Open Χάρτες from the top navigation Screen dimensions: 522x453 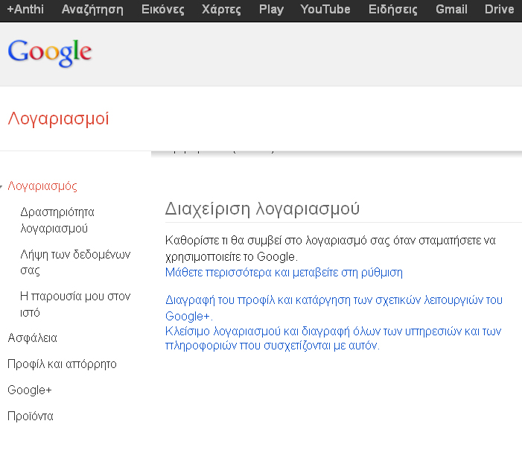pos(221,10)
